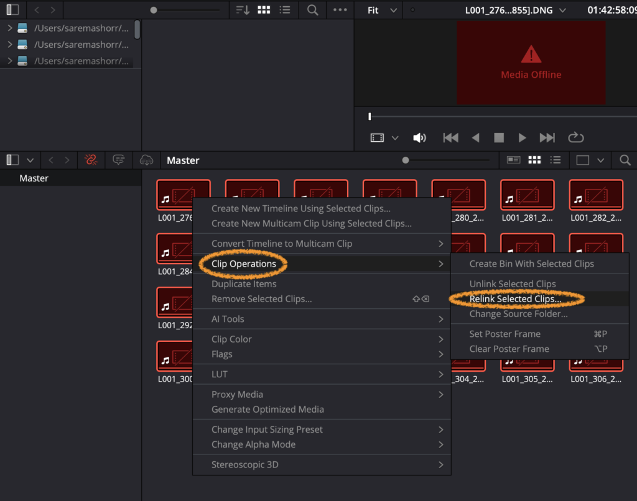Click the sort order icon in media storage
Viewport: 637px width, 501px height.
click(x=243, y=11)
